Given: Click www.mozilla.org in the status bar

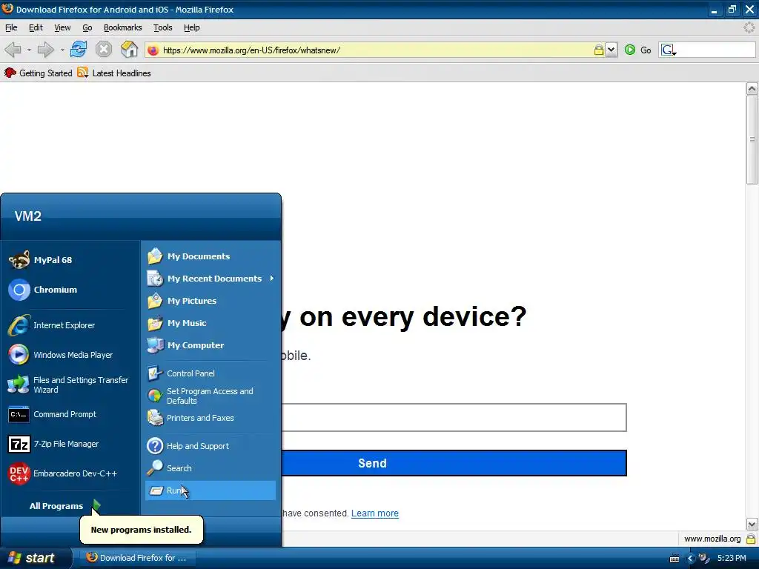Looking at the screenshot, I should (x=712, y=539).
